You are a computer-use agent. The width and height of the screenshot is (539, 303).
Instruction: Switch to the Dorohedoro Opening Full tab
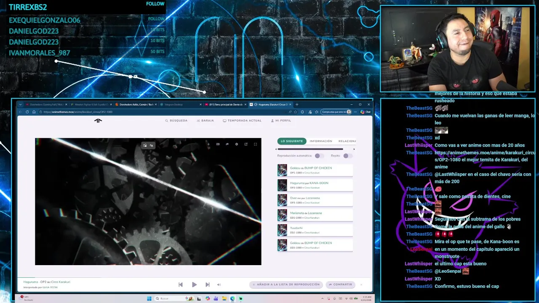click(x=45, y=104)
